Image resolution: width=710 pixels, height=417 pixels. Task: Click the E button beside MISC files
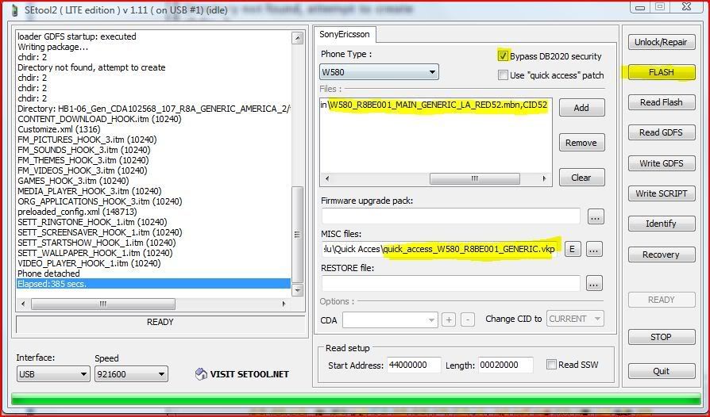(573, 249)
